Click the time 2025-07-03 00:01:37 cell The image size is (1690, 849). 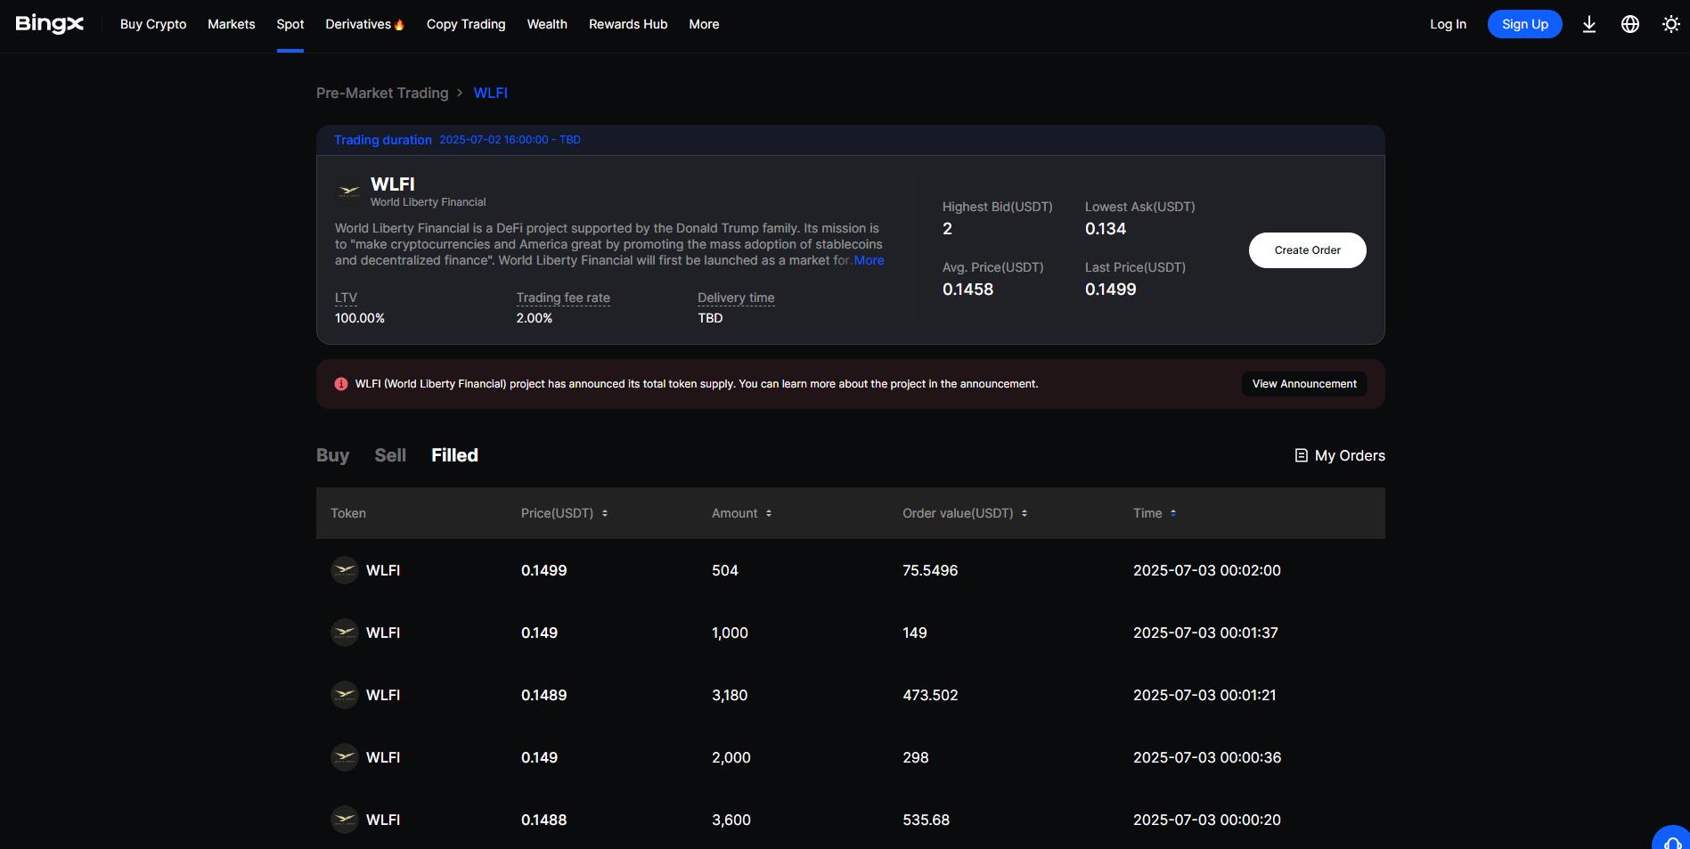pyautogui.click(x=1205, y=633)
